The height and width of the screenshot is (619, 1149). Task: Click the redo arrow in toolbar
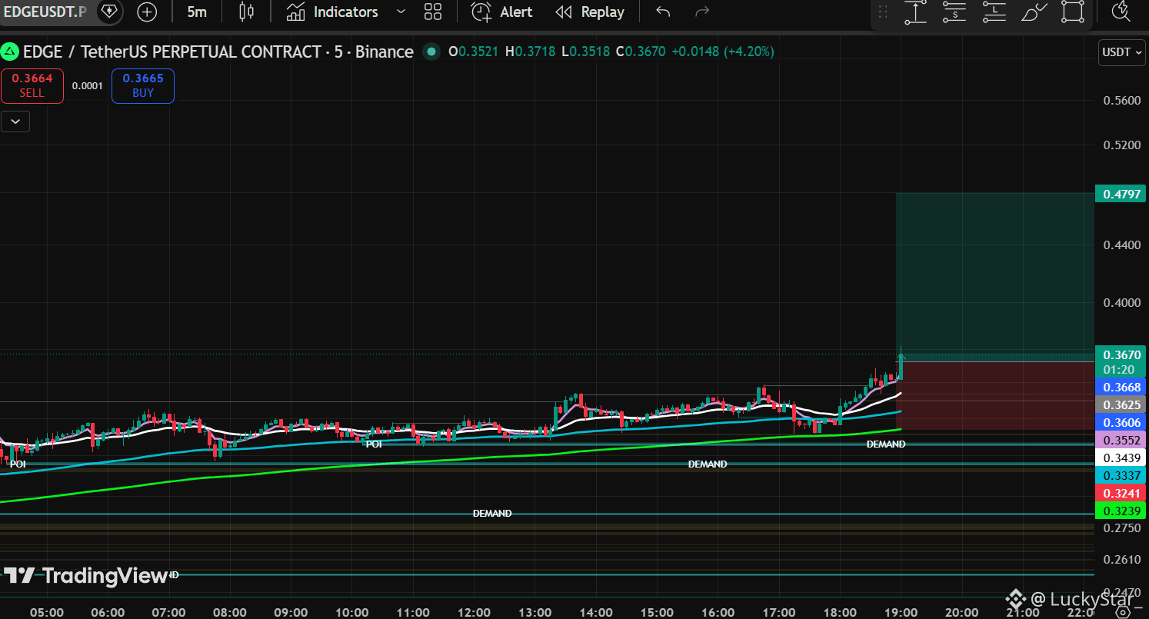(x=701, y=12)
